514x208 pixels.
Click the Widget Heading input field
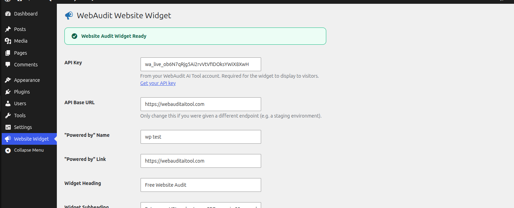tap(201, 185)
